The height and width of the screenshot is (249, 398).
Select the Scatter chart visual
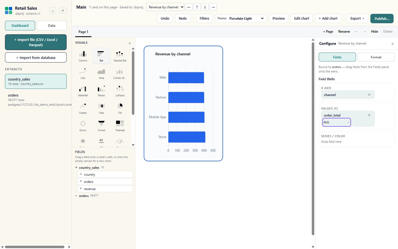(x=83, y=108)
